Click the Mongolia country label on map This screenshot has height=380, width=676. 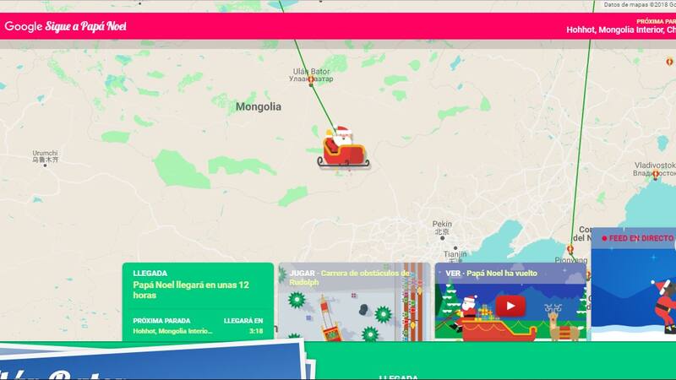(x=259, y=107)
